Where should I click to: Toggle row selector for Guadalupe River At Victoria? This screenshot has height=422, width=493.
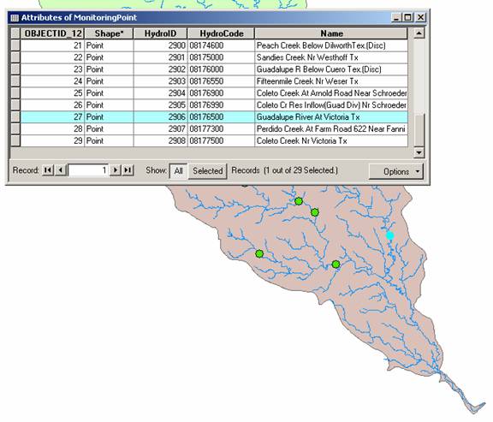tap(15, 117)
